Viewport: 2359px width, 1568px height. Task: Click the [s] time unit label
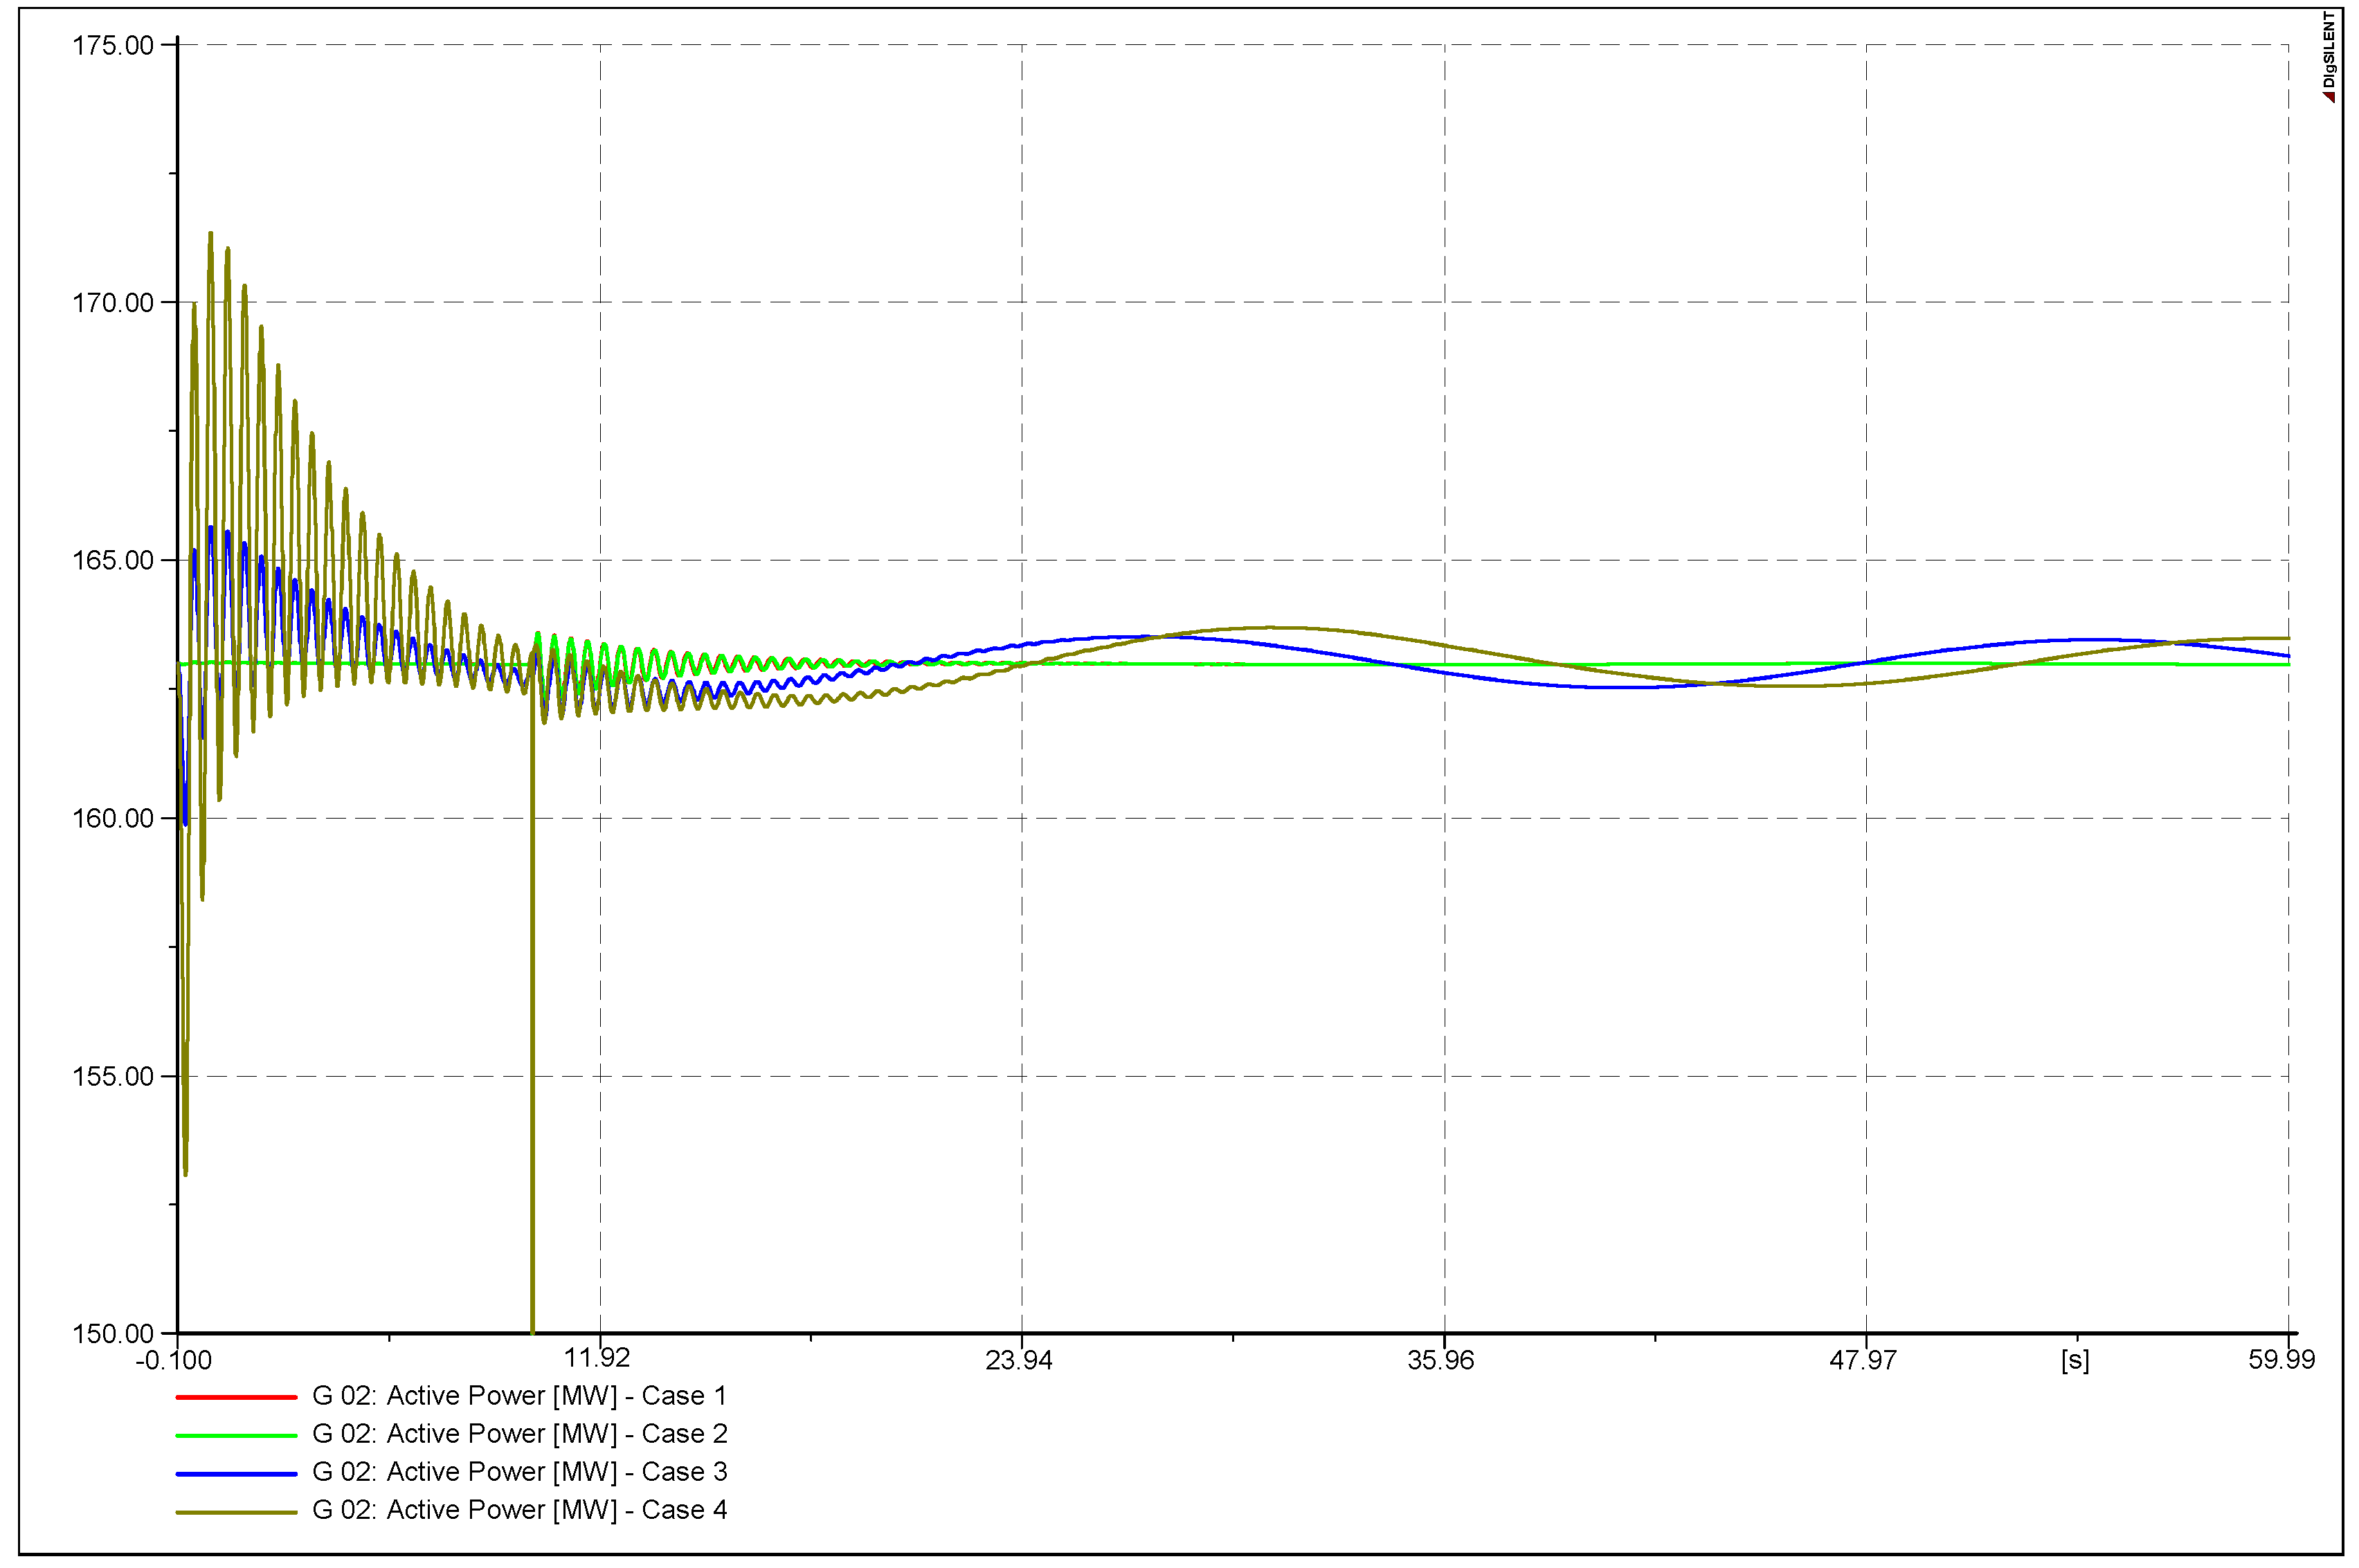pyautogui.click(x=2075, y=1360)
